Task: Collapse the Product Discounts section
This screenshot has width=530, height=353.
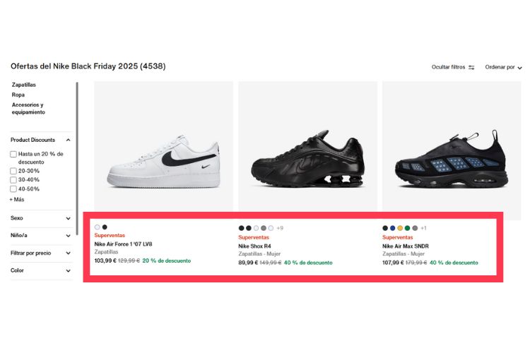Action: (68, 140)
